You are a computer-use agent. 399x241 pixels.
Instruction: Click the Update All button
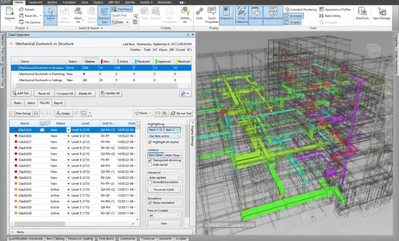(110, 93)
